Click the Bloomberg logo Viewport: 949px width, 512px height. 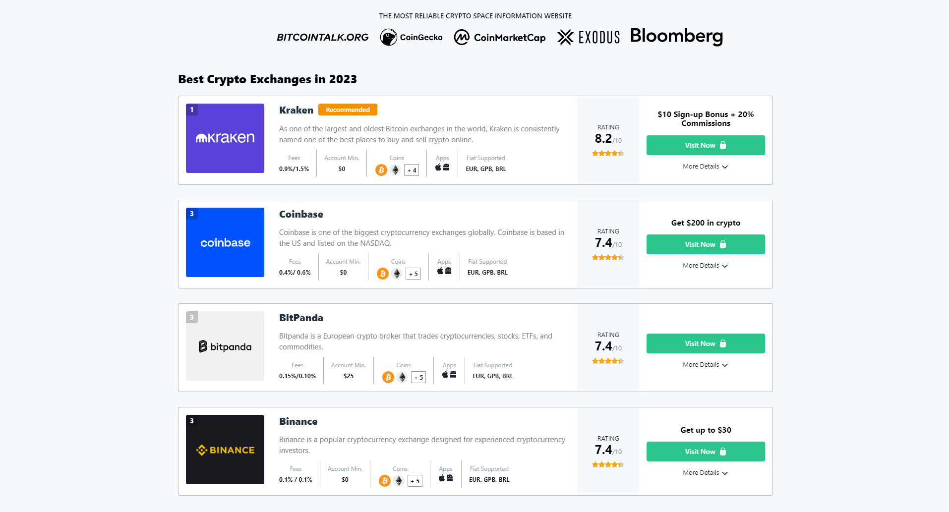point(676,36)
